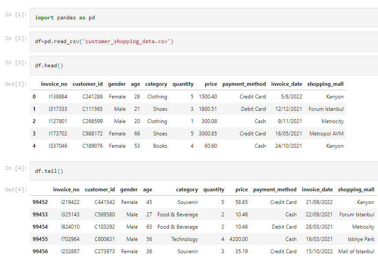Screen dimensions: 378x259
Task: Click the Kanyon mall value in row 0
Action: coord(335,96)
